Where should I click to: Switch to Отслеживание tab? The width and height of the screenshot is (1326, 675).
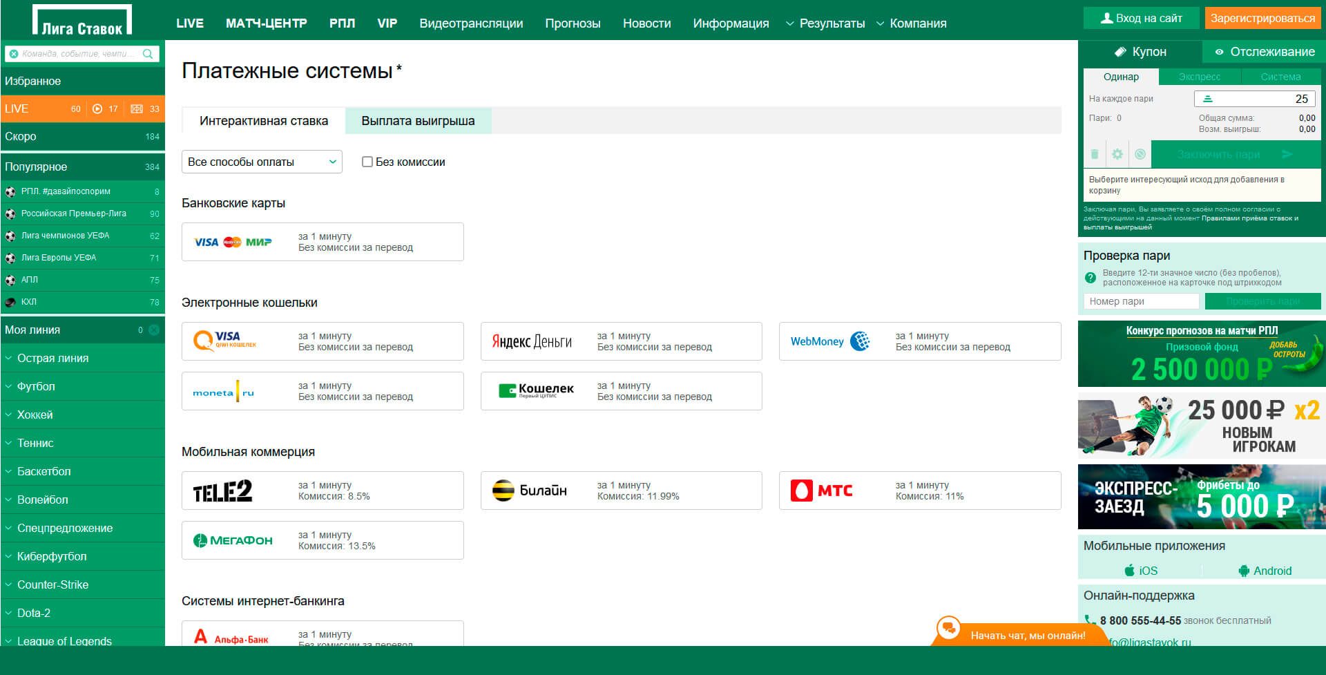click(x=1264, y=52)
